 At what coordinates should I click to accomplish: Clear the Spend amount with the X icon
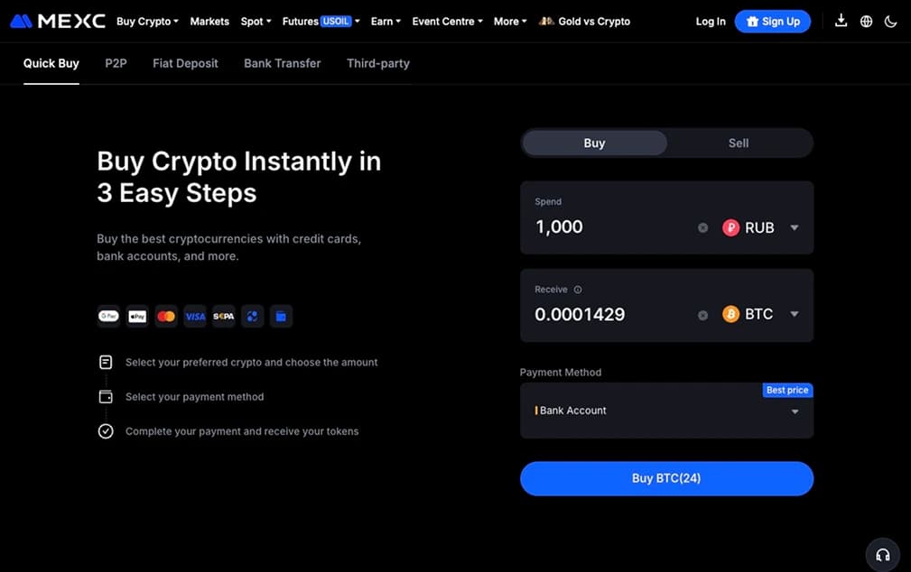coord(702,228)
